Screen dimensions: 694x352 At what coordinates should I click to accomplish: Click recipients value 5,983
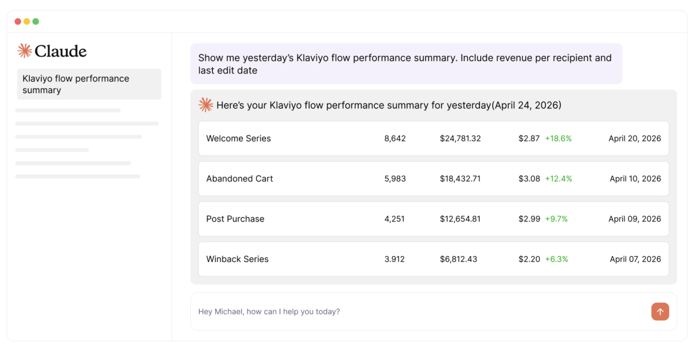(x=395, y=179)
